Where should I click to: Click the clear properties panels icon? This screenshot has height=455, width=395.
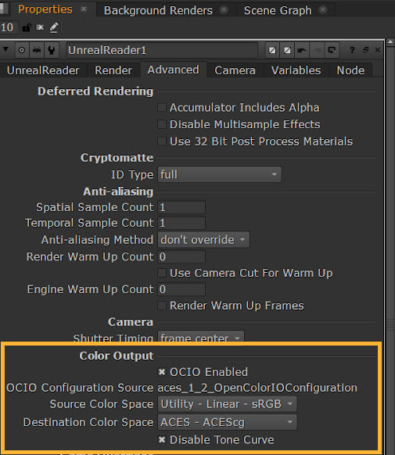[x=40, y=27]
